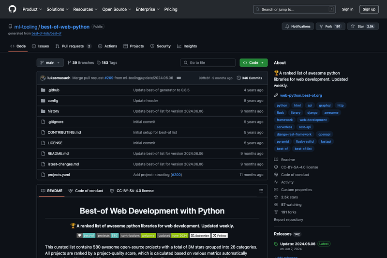Open the Product menu dropdown

pos(32,9)
